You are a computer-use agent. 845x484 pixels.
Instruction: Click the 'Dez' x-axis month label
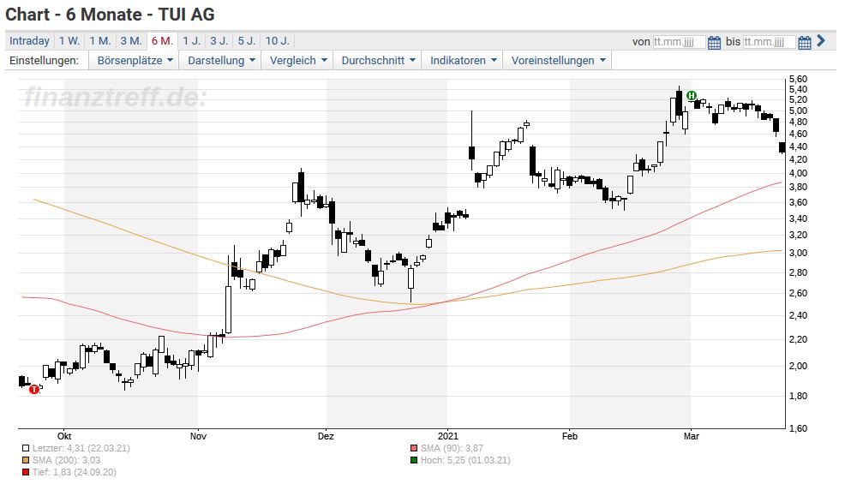tap(326, 436)
